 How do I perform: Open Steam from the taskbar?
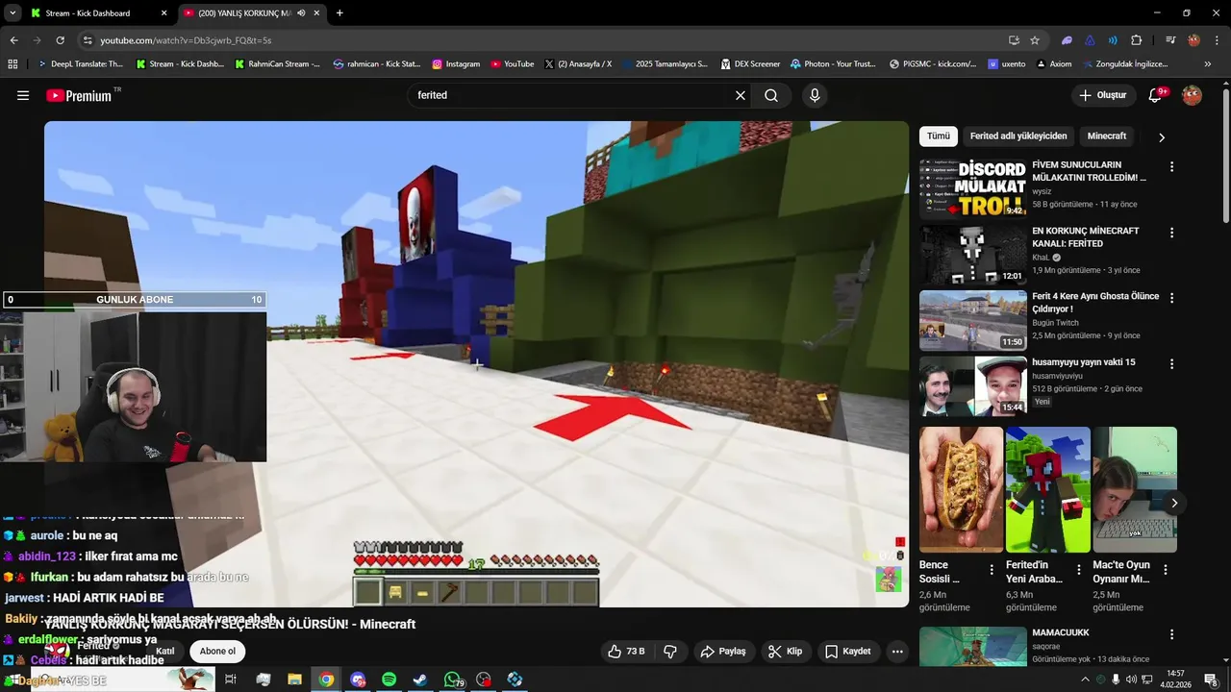pos(420,680)
